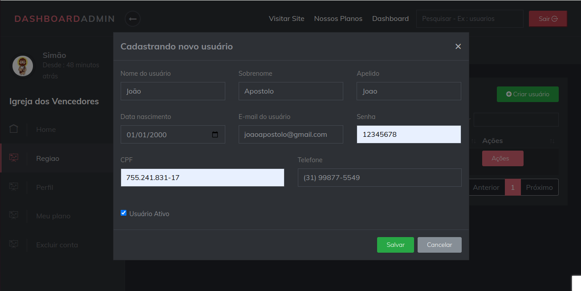Click the Perfil sidebar icon
581x291 pixels.
(14, 187)
